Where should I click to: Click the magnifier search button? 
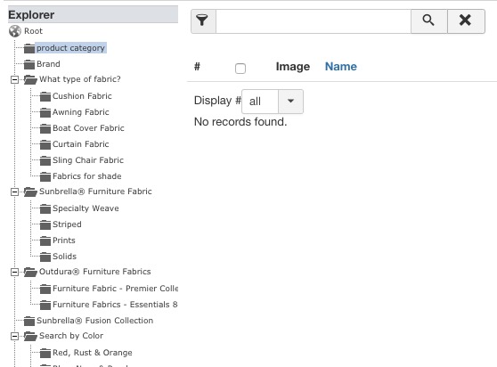pos(428,20)
